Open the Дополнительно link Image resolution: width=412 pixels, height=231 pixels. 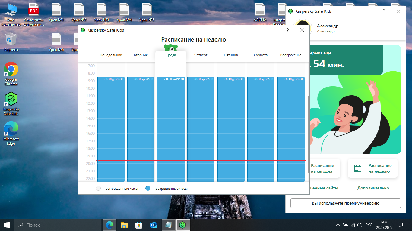pyautogui.click(x=373, y=188)
